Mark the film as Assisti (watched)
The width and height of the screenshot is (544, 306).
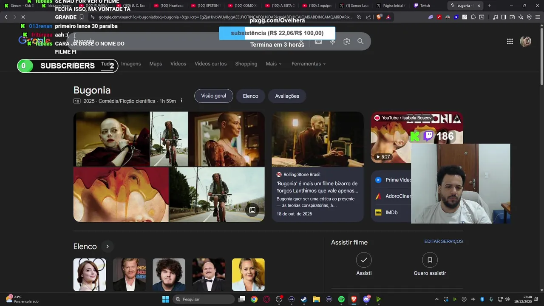click(x=364, y=264)
